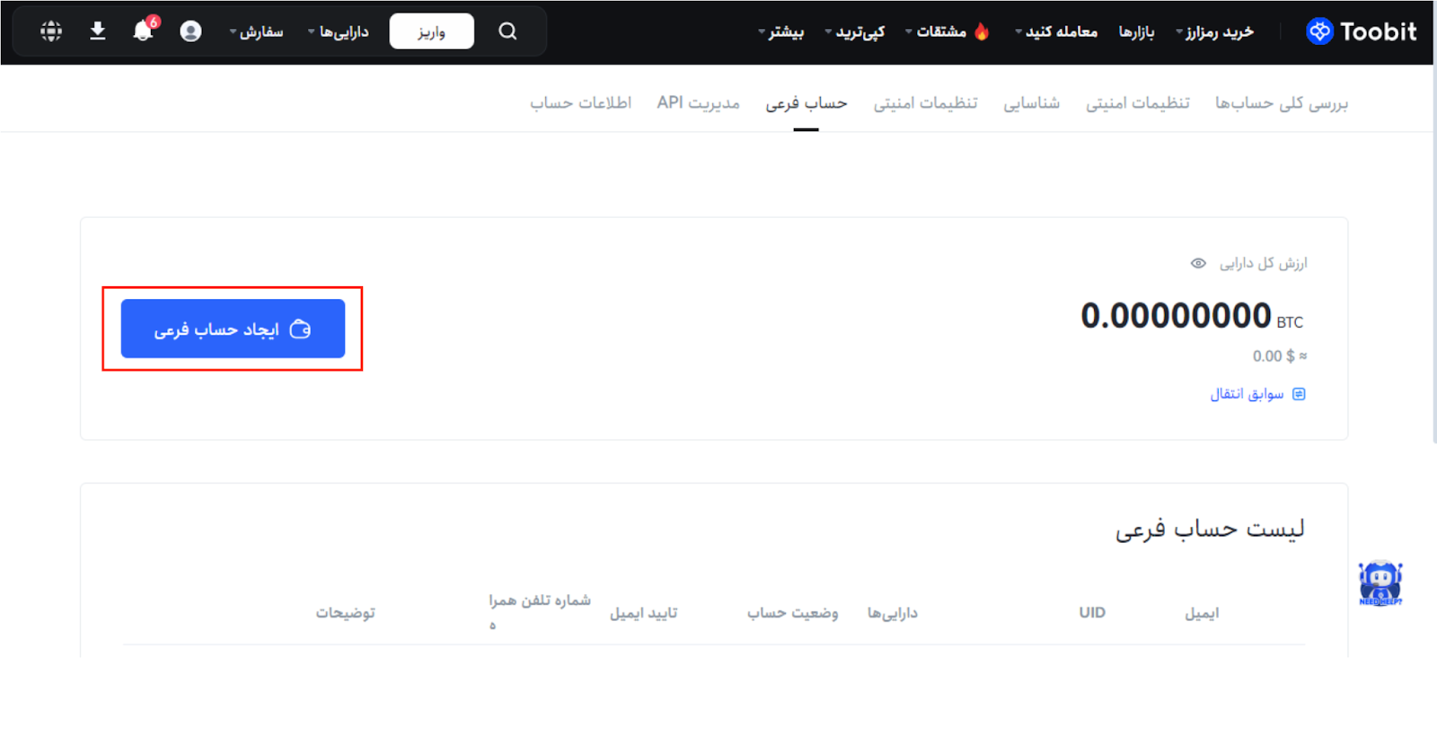1437x736 pixels.
Task: Select the حساب فرعی sub-account tab
Action: click(x=806, y=103)
